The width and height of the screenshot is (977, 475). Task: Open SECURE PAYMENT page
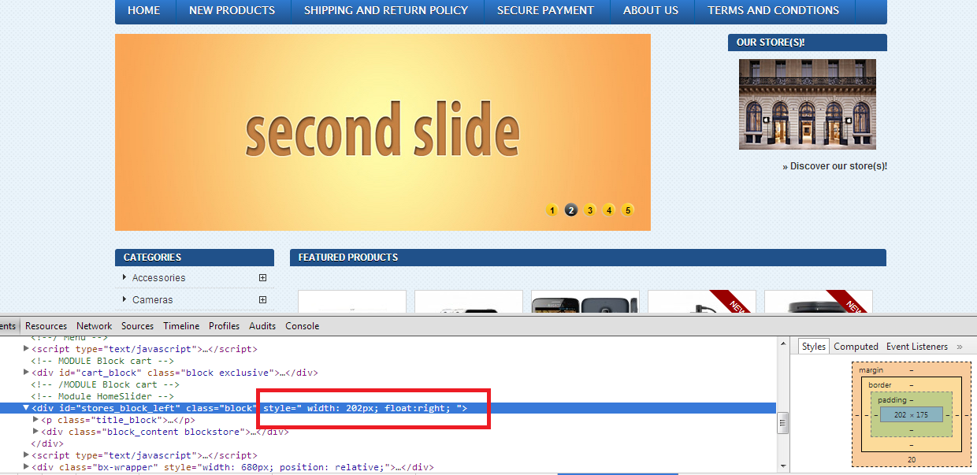pos(545,10)
